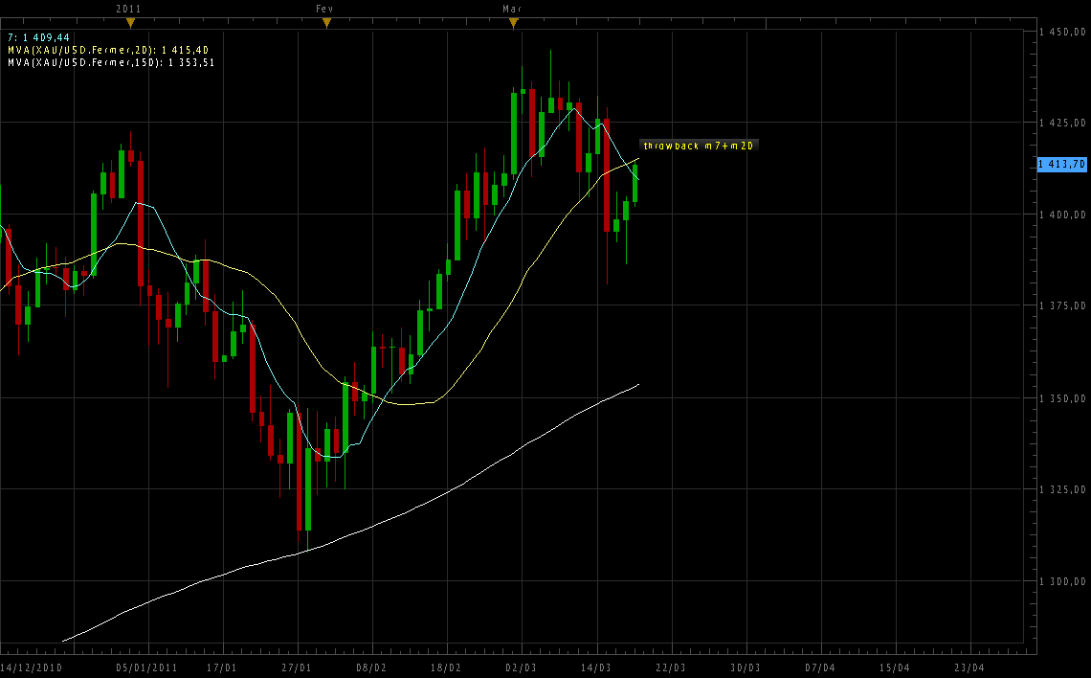Click the 22/03 date axis label
The width and height of the screenshot is (1091, 678).
(x=671, y=667)
